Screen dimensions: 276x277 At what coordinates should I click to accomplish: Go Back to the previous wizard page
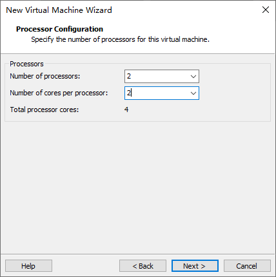tap(143, 266)
